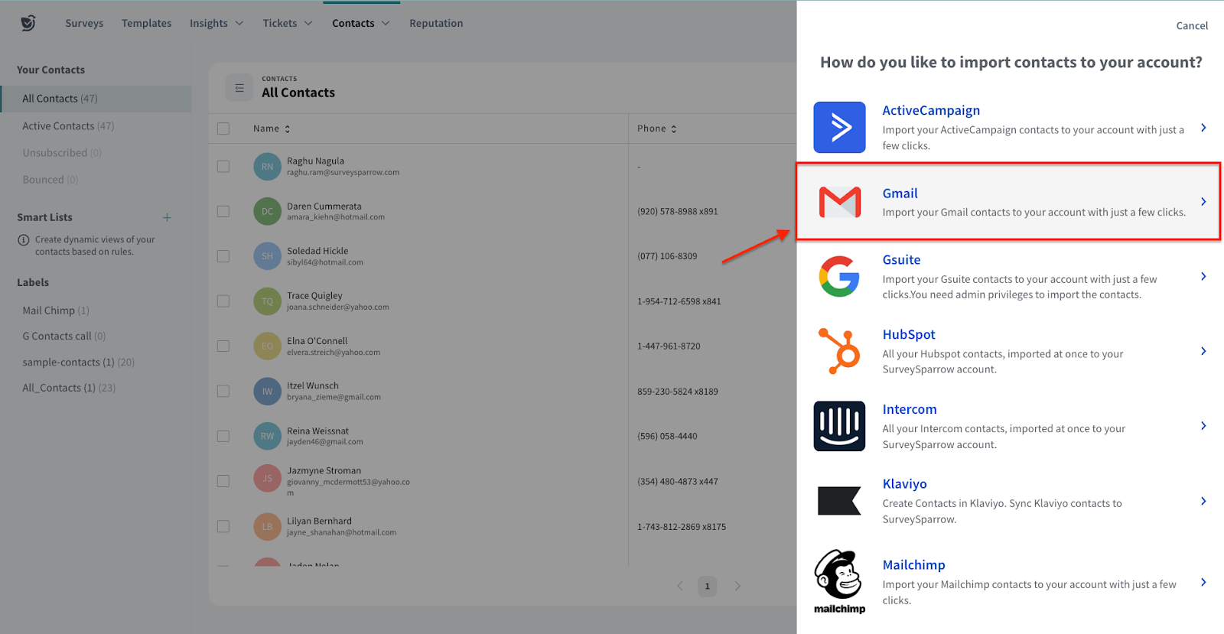Expand the Insights dropdown menu
This screenshot has width=1224, height=634.
coord(216,23)
